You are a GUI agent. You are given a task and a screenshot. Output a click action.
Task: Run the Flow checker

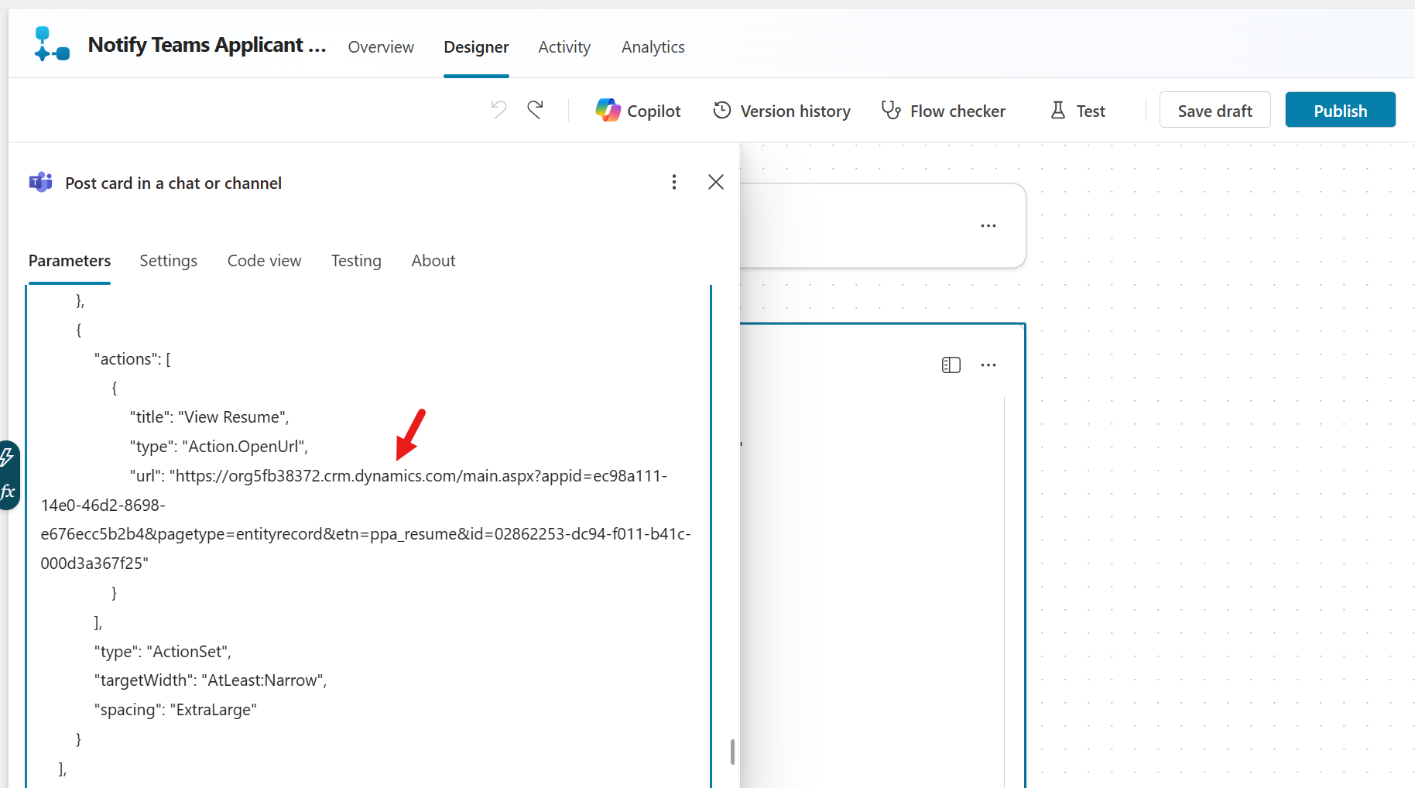pyautogui.click(x=943, y=110)
